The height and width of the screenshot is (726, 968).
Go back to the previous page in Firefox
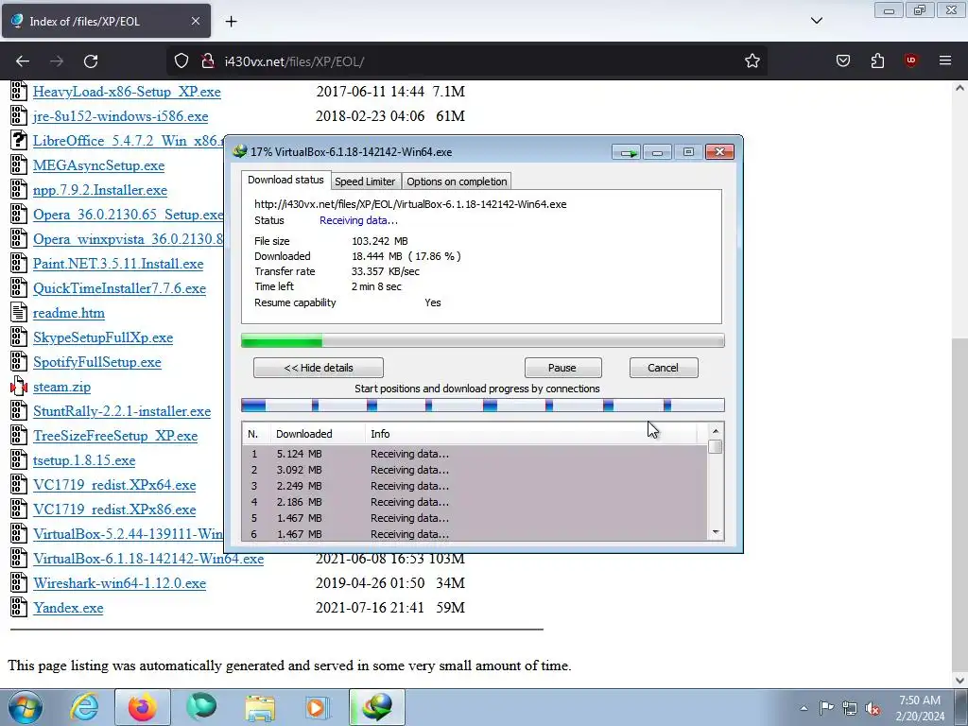click(23, 61)
